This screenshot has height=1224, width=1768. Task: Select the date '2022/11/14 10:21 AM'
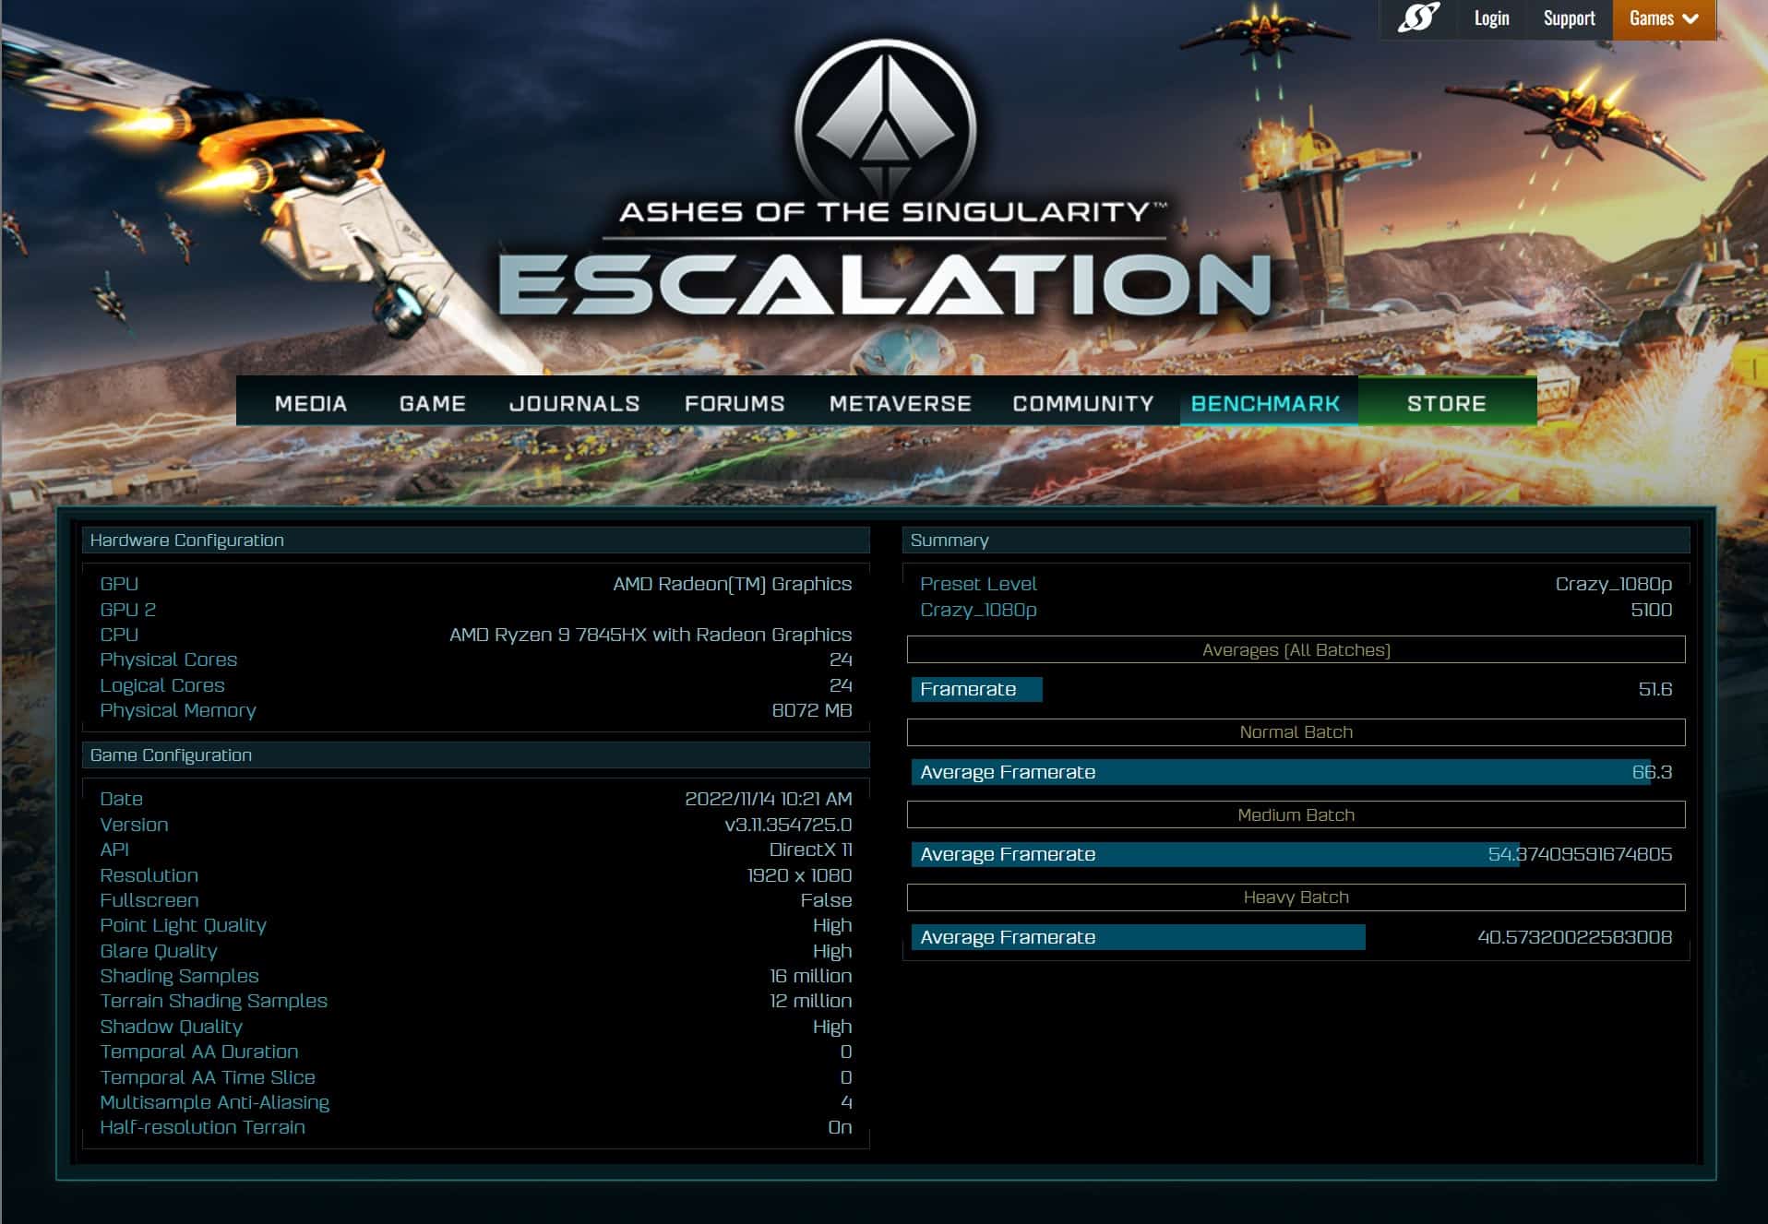768,799
